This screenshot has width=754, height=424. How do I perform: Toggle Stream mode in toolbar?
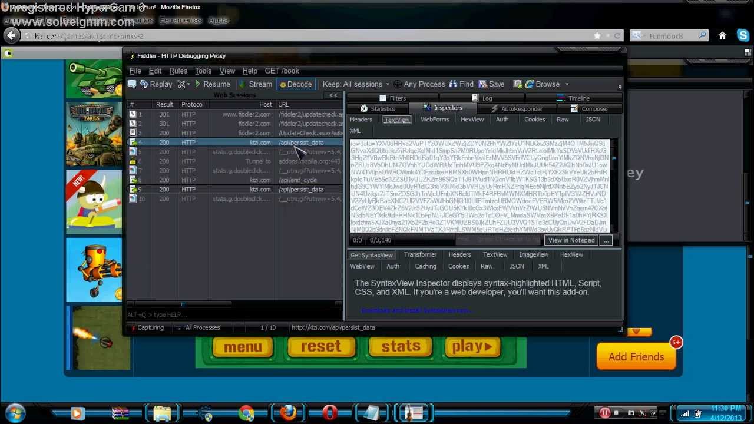click(x=255, y=84)
